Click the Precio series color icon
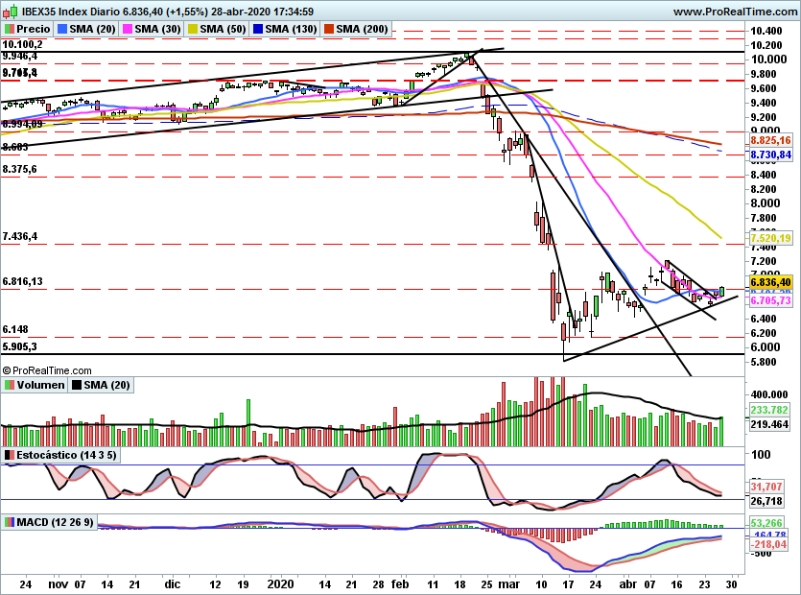The width and height of the screenshot is (801, 595). tap(10, 28)
